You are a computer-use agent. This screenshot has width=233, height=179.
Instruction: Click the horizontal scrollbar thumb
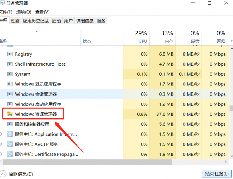pyautogui.click(x=87, y=162)
